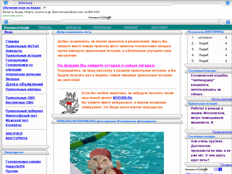This screenshot has width=232, height=174.
Task: Click the 'ПРИКОЛЫ ФОТОПРИКОЛЫ фото приколы' heading
Action: (x=106, y=121)
